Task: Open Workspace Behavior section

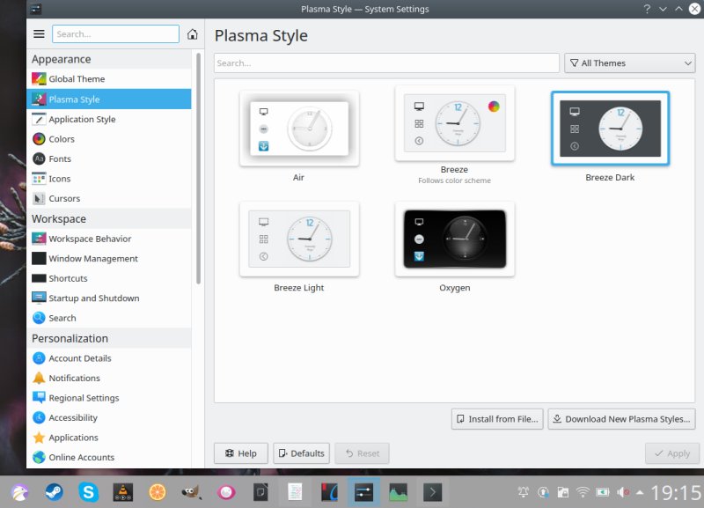Action: [x=90, y=239]
